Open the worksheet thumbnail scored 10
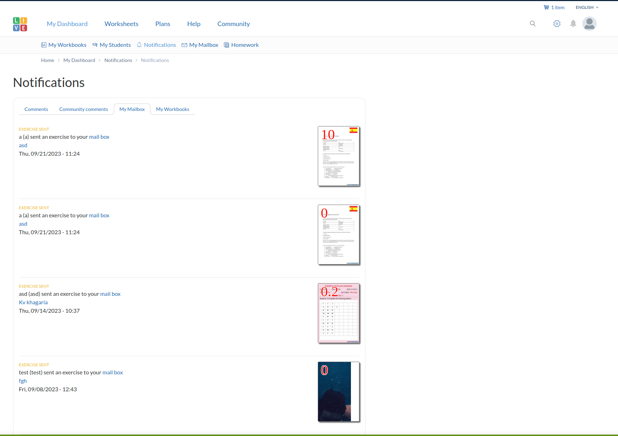This screenshot has width=618, height=436. pos(338,156)
